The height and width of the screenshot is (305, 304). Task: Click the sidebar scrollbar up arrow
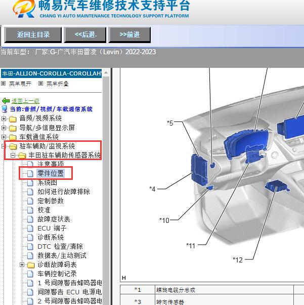pos(106,73)
